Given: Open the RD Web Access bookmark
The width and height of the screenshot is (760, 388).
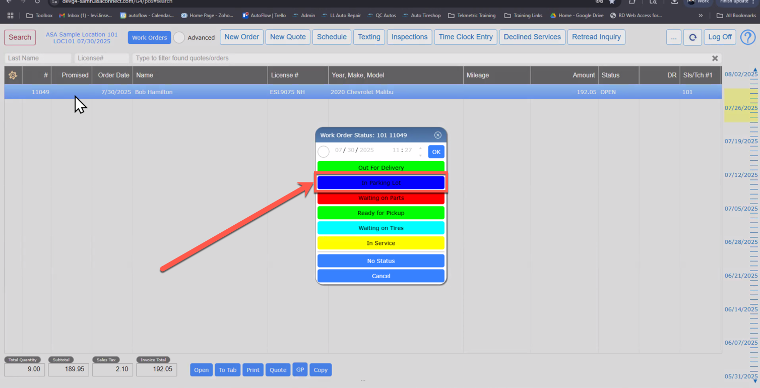Looking at the screenshot, I should 636,16.
